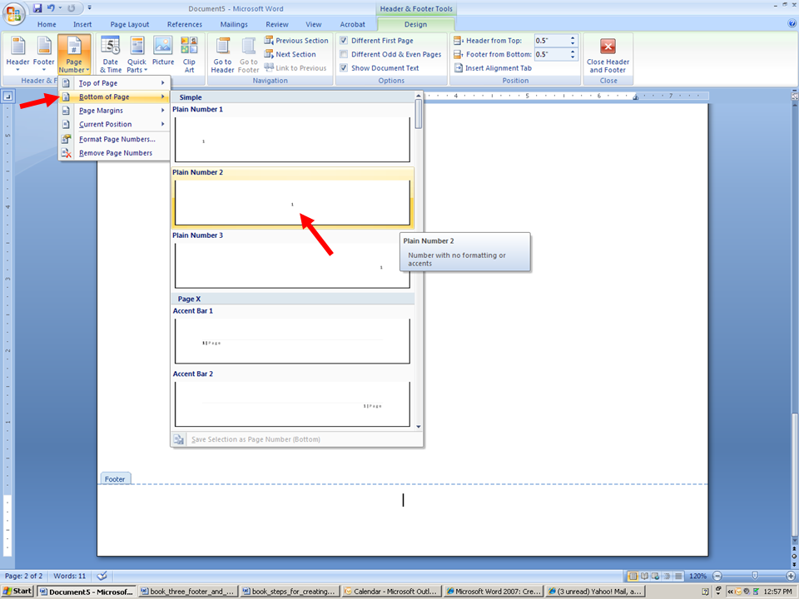Click Save Selection as Page Number
The width and height of the screenshot is (799, 599).
(296, 439)
